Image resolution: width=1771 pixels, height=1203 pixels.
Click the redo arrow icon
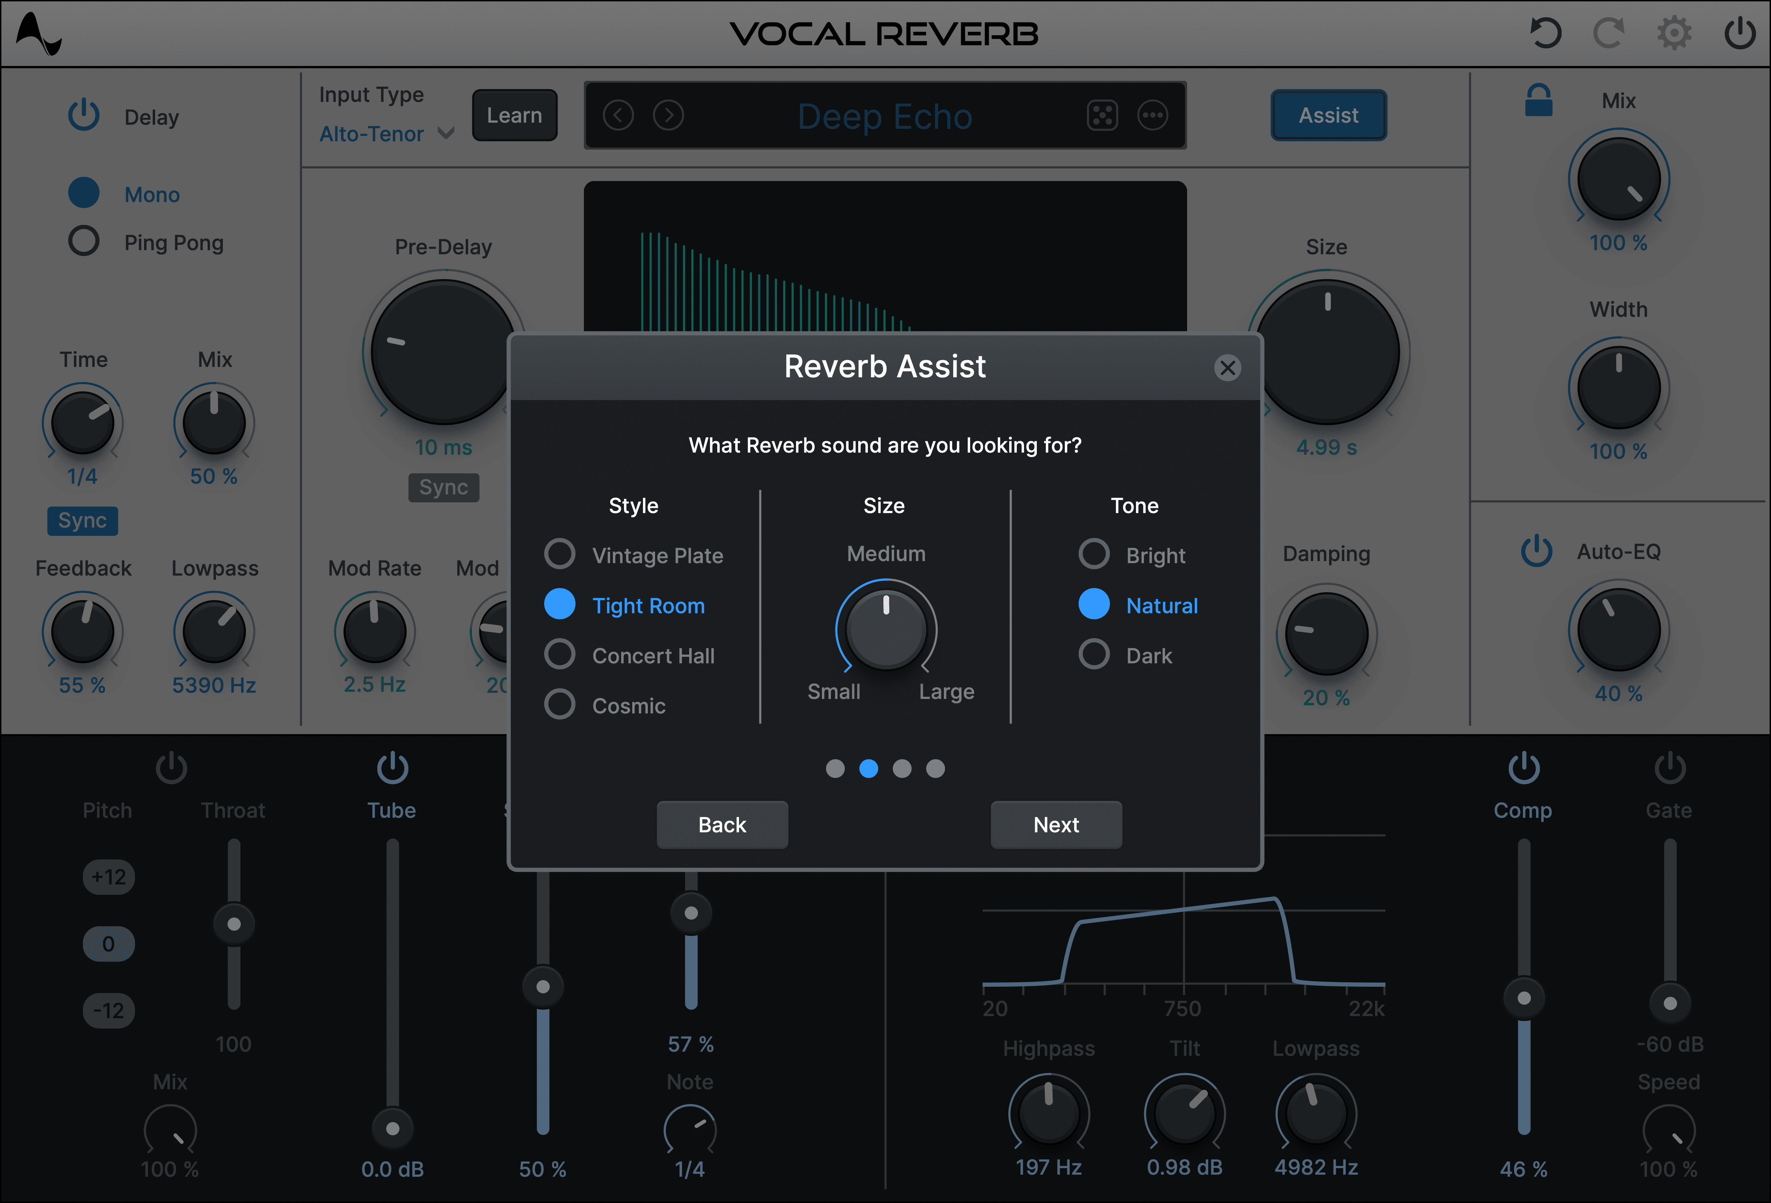[1609, 34]
